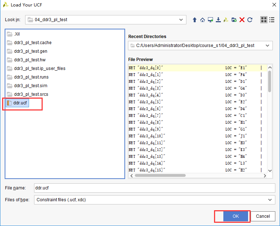
Task: Expand the Recent Directories dropdown
Action: [x=267, y=46]
